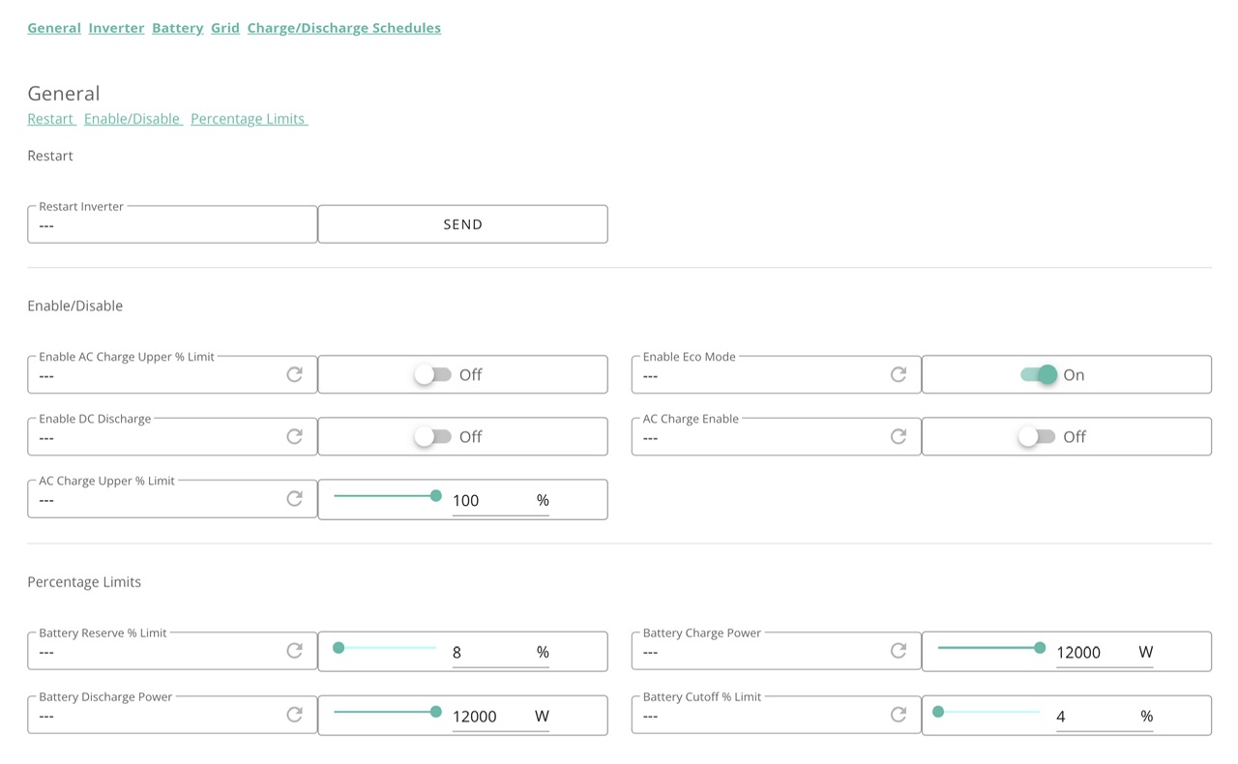Screen dimensions: 1238x764
Task: Refresh the Battery Discharge Power reading
Action: click(x=295, y=715)
